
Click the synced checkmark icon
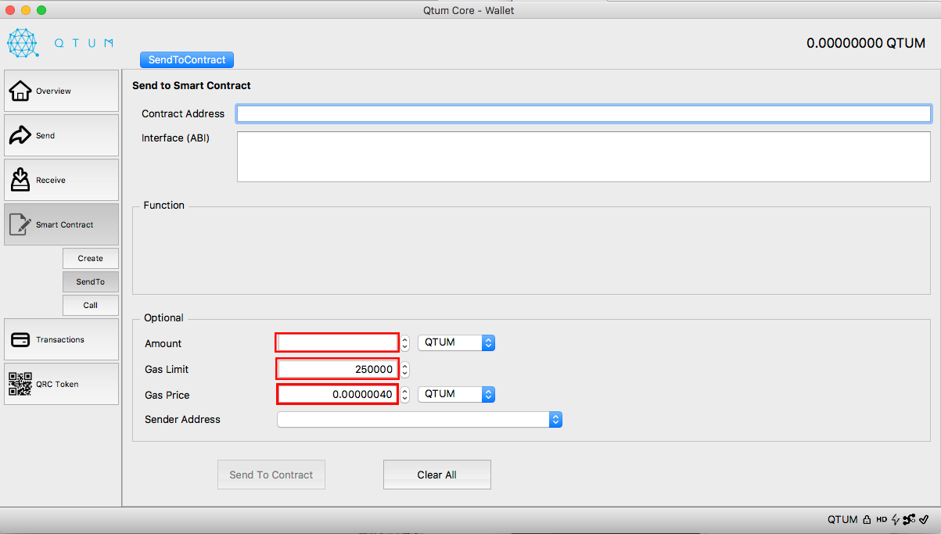point(924,519)
